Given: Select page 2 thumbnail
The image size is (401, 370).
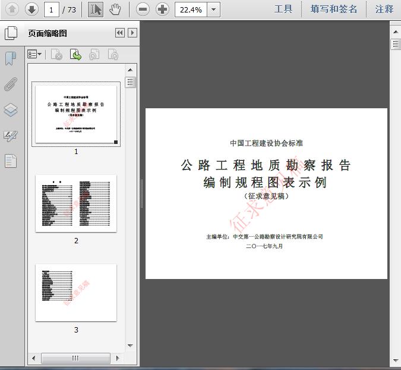Looking at the screenshot, I should point(76,203).
